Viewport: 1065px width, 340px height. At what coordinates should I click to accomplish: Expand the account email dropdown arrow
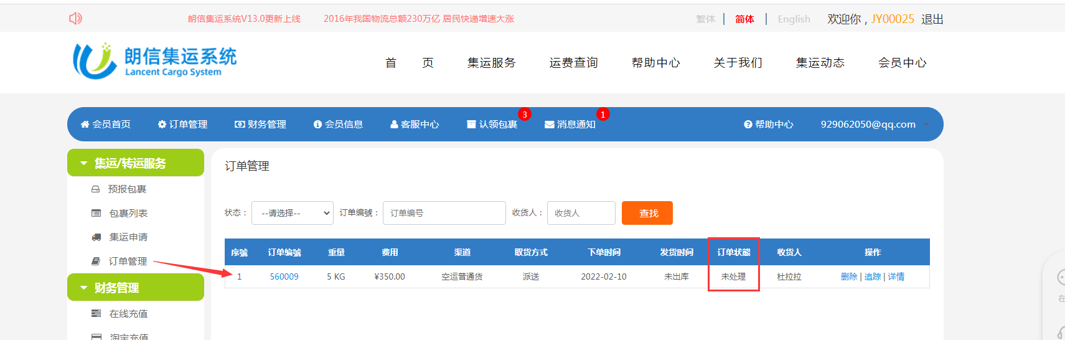click(x=927, y=125)
